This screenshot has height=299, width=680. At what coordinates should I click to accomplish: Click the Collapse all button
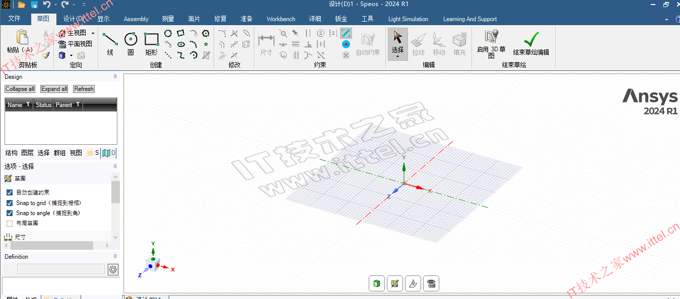click(20, 89)
